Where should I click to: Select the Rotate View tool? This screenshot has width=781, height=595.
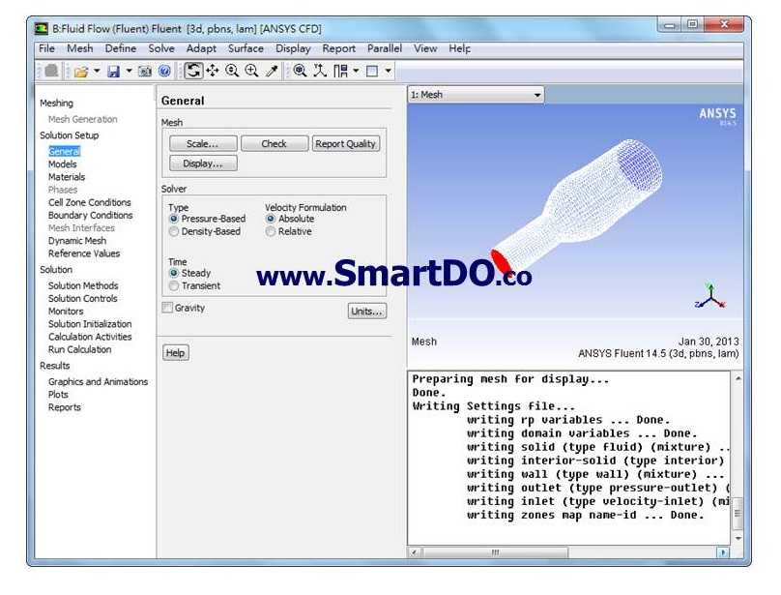pos(193,71)
